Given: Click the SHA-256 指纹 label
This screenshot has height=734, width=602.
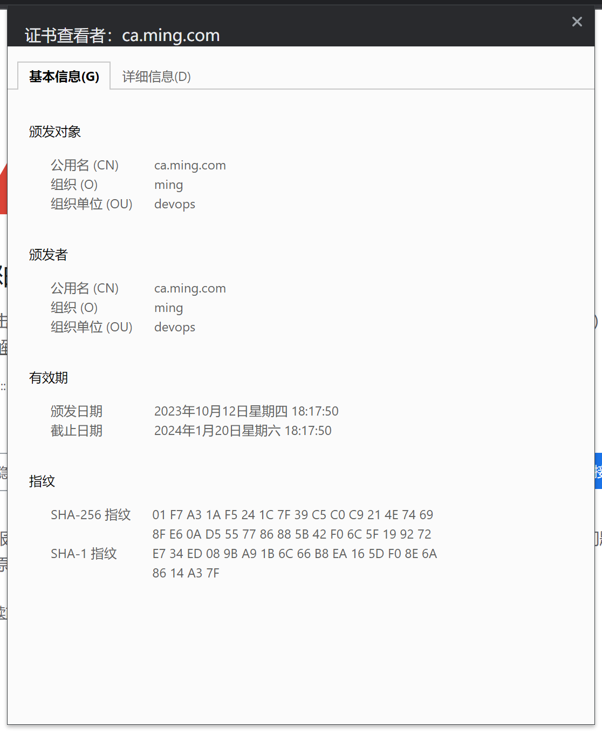Looking at the screenshot, I should (91, 515).
